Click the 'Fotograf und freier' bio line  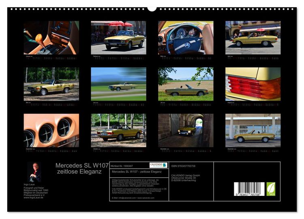[x=34, y=188]
